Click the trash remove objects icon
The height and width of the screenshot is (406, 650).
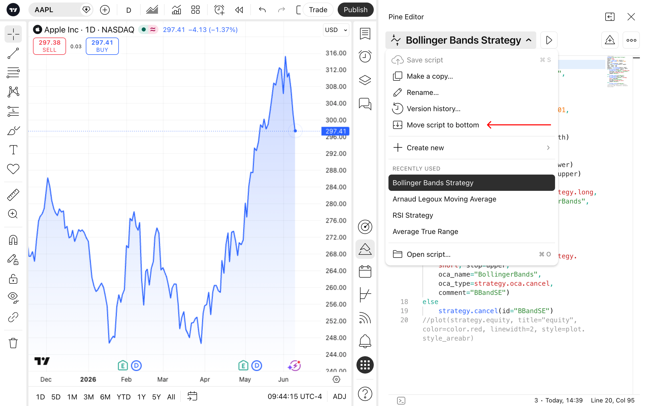pos(13,343)
